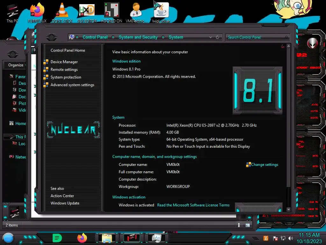Image resolution: width=326 pixels, height=245 pixels.
Task: Open SEX EDITOR HxD desktop shortcut
Action: pos(87,13)
